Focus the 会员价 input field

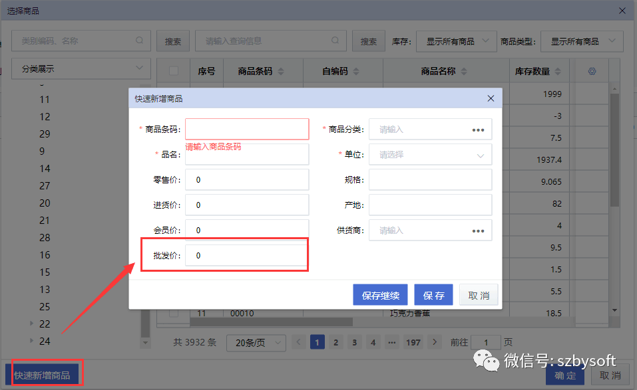[247, 229]
